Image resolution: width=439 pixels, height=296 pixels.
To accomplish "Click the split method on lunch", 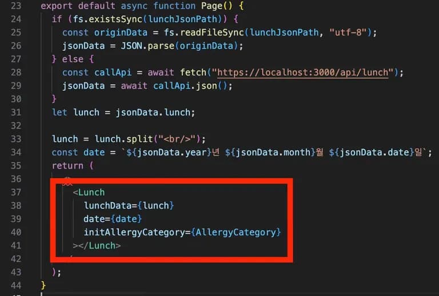I will 139,139.
